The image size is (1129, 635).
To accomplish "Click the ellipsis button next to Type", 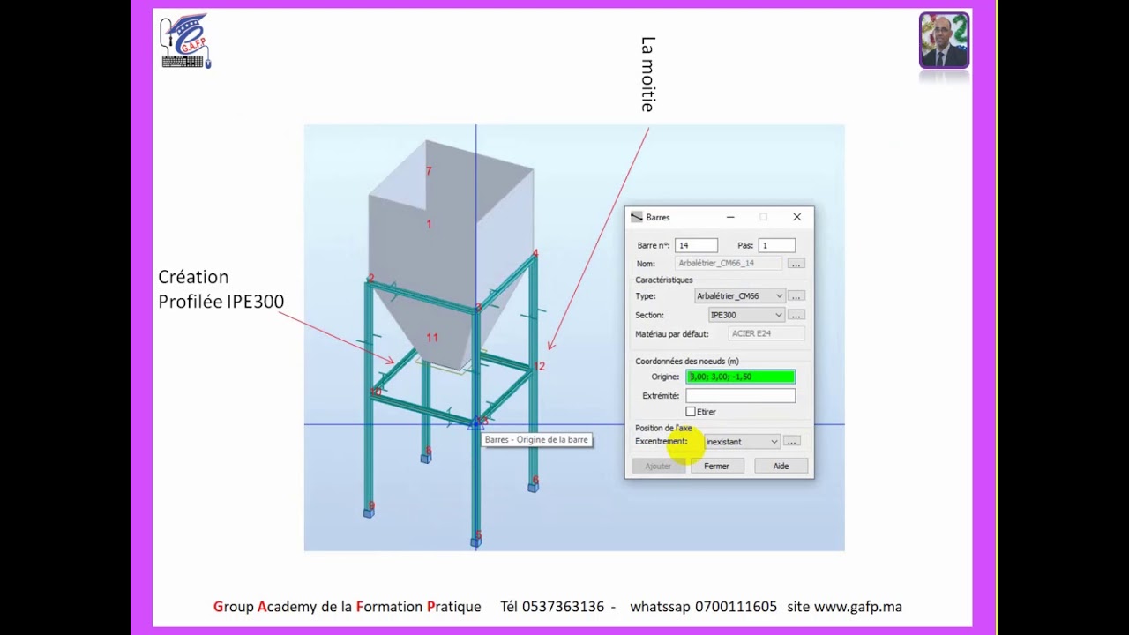I will coord(796,296).
